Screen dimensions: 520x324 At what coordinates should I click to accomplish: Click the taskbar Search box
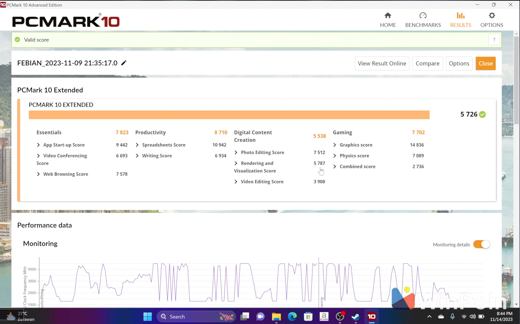pos(196,316)
